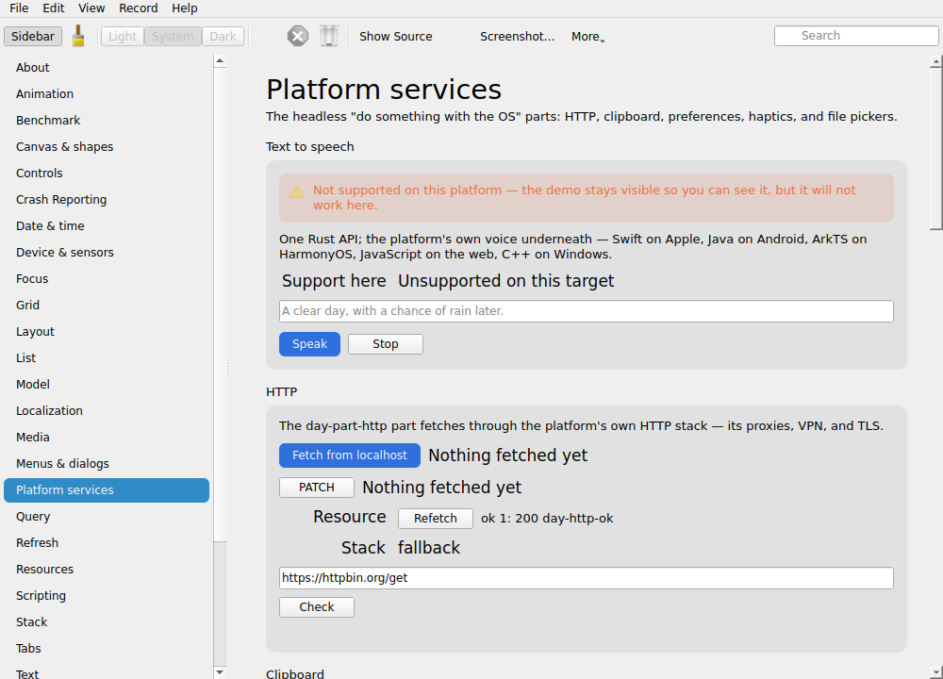Click Show Source
This screenshot has height=679, width=943.
(x=396, y=36)
